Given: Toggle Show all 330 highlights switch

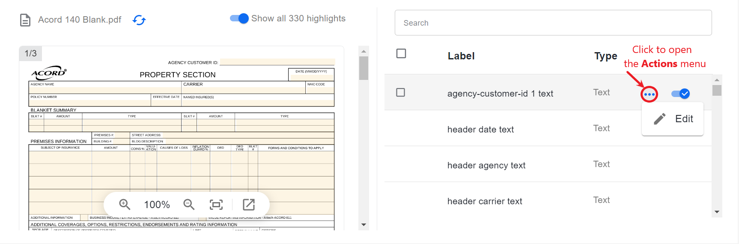Looking at the screenshot, I should 239,18.
